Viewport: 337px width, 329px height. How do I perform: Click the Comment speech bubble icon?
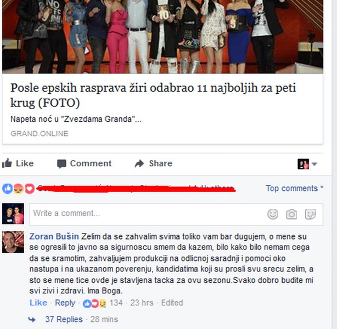61,163
